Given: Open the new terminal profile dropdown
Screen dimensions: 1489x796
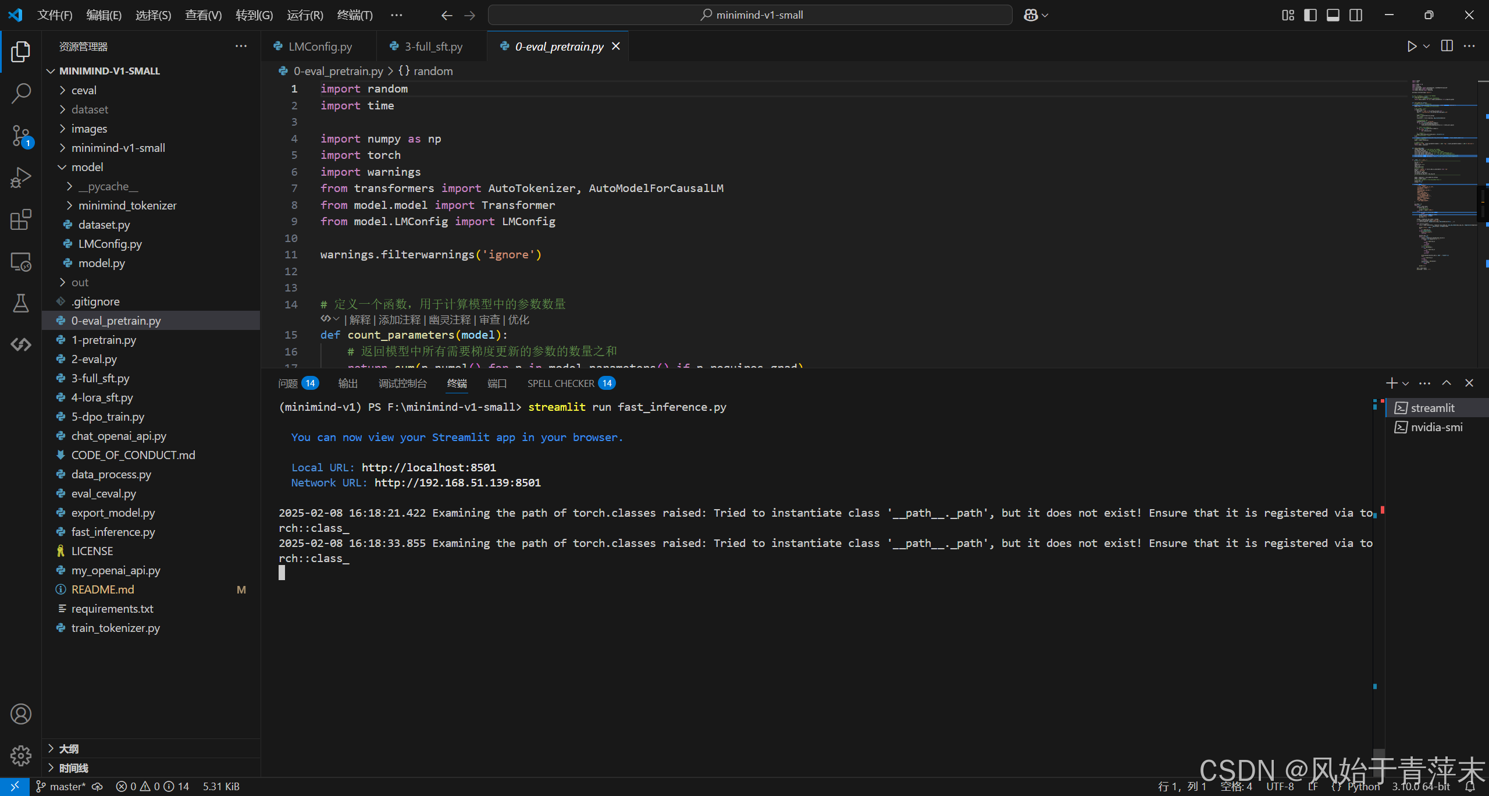Looking at the screenshot, I should pos(1406,383).
